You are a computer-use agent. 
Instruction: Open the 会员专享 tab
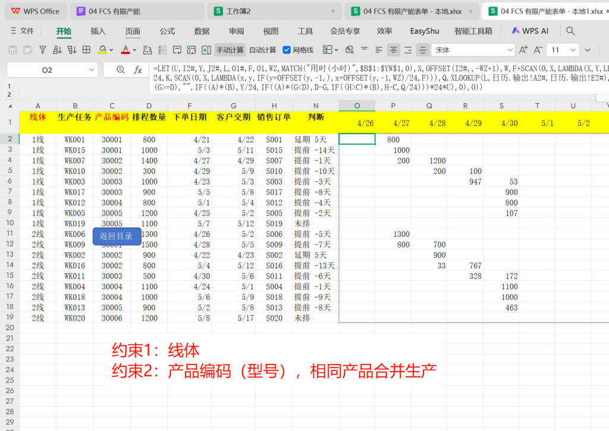[345, 31]
